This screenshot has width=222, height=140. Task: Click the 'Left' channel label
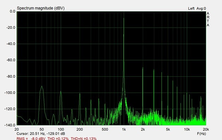click(x=191, y=8)
